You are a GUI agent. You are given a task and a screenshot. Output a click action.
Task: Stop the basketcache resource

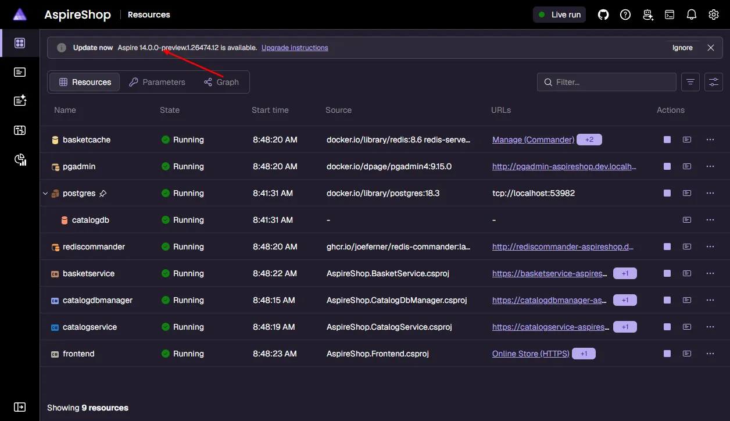[667, 140]
